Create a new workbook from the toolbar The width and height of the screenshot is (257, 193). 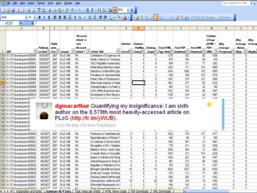[x=3, y=10]
